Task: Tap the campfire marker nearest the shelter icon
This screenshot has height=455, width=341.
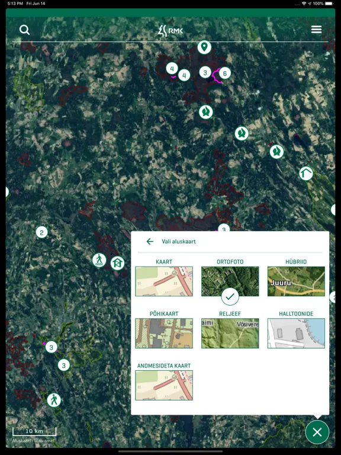Action: point(276,152)
